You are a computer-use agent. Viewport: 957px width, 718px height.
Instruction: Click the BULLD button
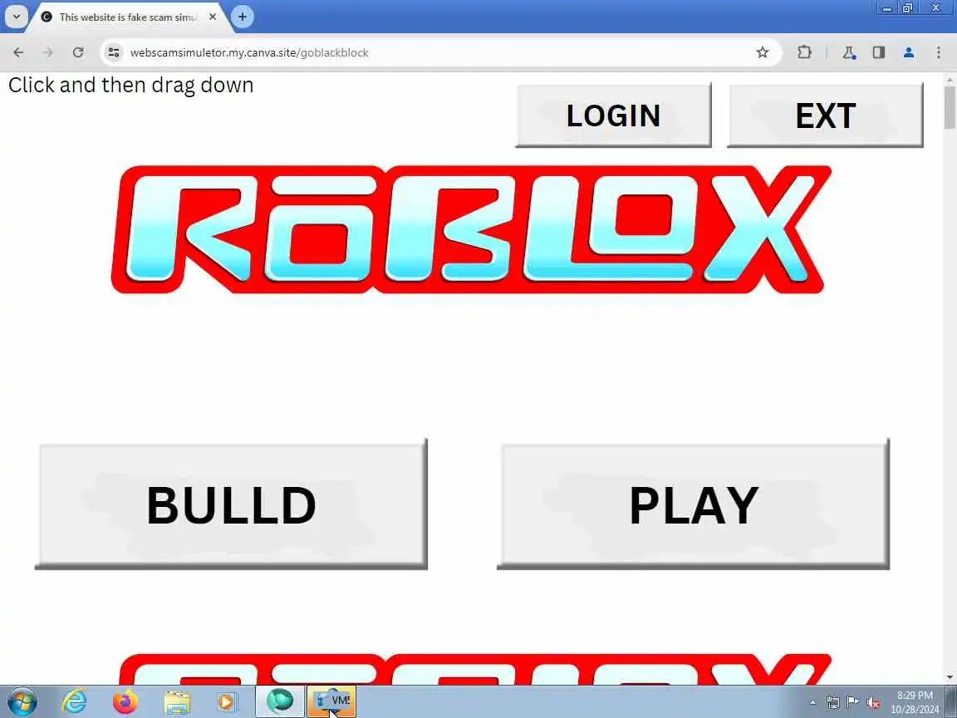231,505
